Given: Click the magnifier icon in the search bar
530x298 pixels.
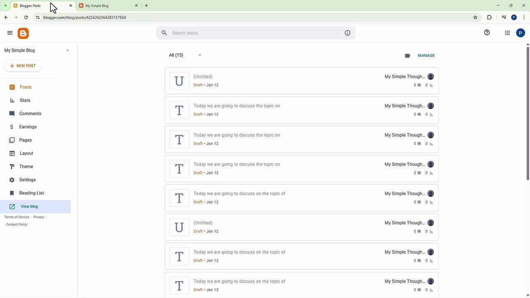Looking at the screenshot, I should 164,33.
